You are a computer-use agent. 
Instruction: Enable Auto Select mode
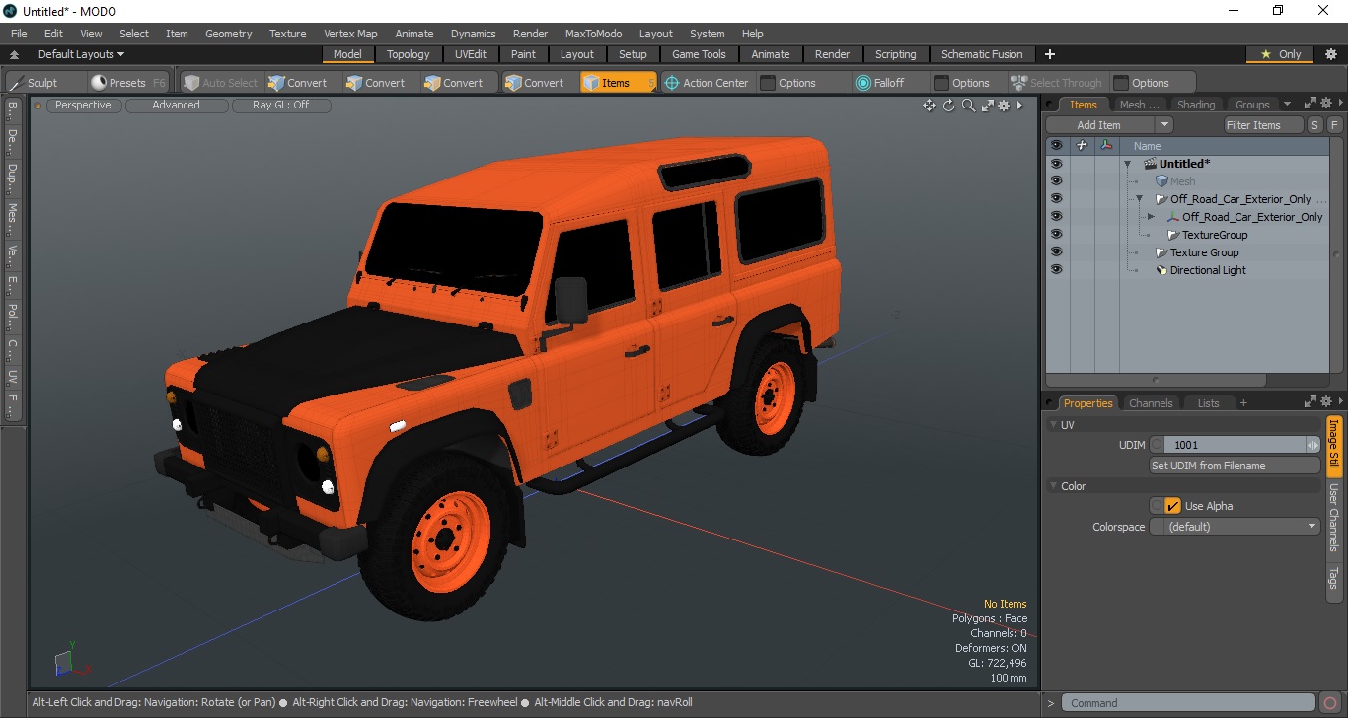pyautogui.click(x=220, y=83)
